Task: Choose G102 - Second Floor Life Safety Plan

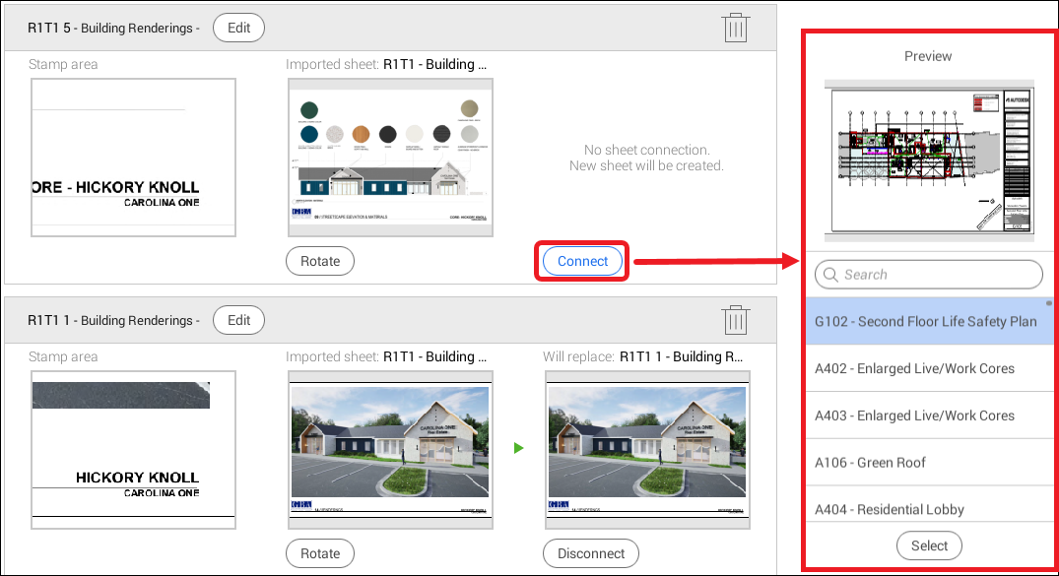Action: click(925, 321)
